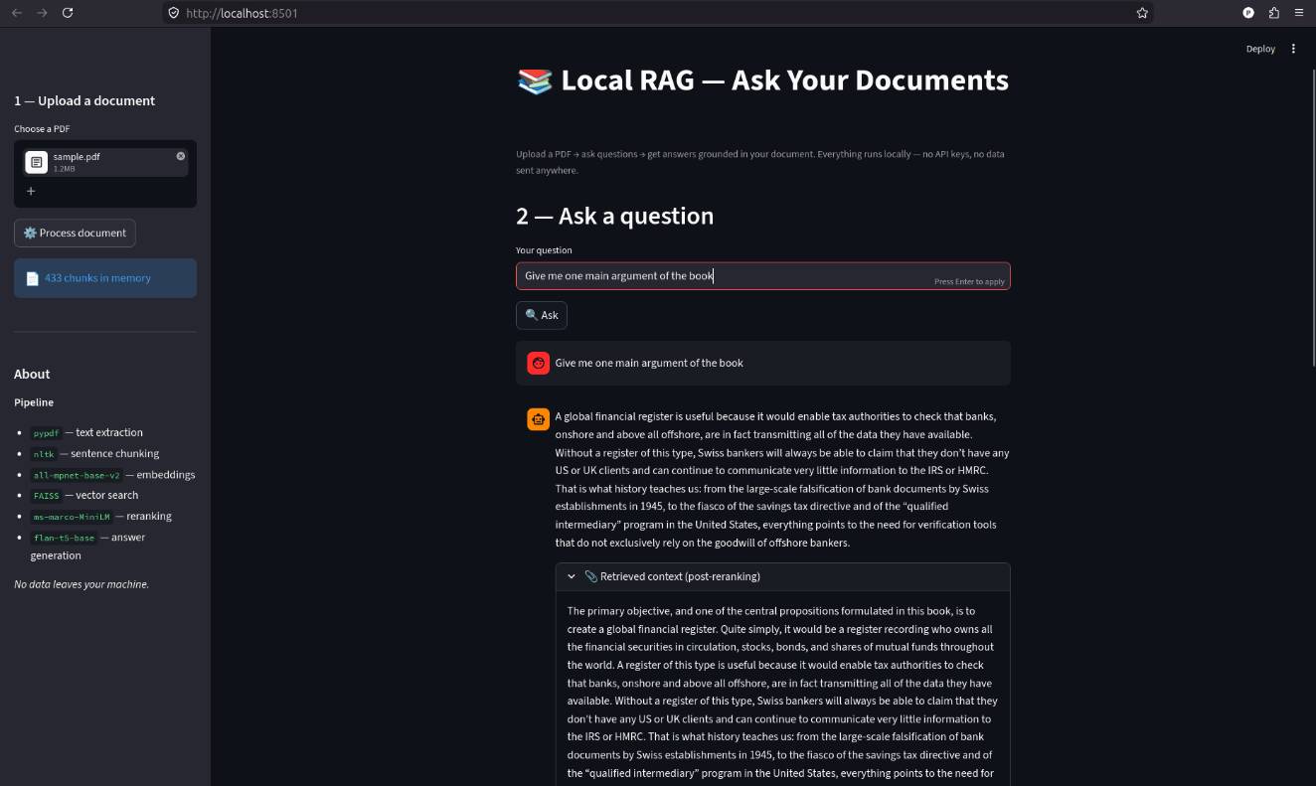The image size is (1316, 786).
Task: Click the Pipeline subheading
Action: (34, 402)
